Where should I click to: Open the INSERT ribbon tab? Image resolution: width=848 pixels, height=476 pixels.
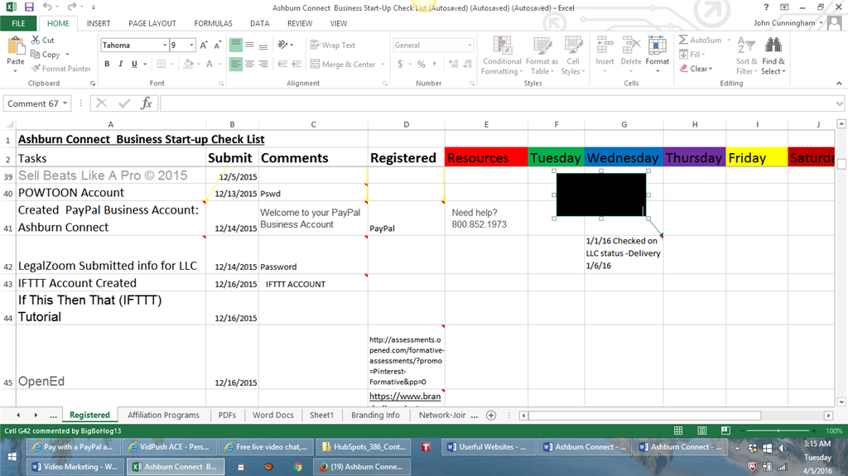(99, 23)
